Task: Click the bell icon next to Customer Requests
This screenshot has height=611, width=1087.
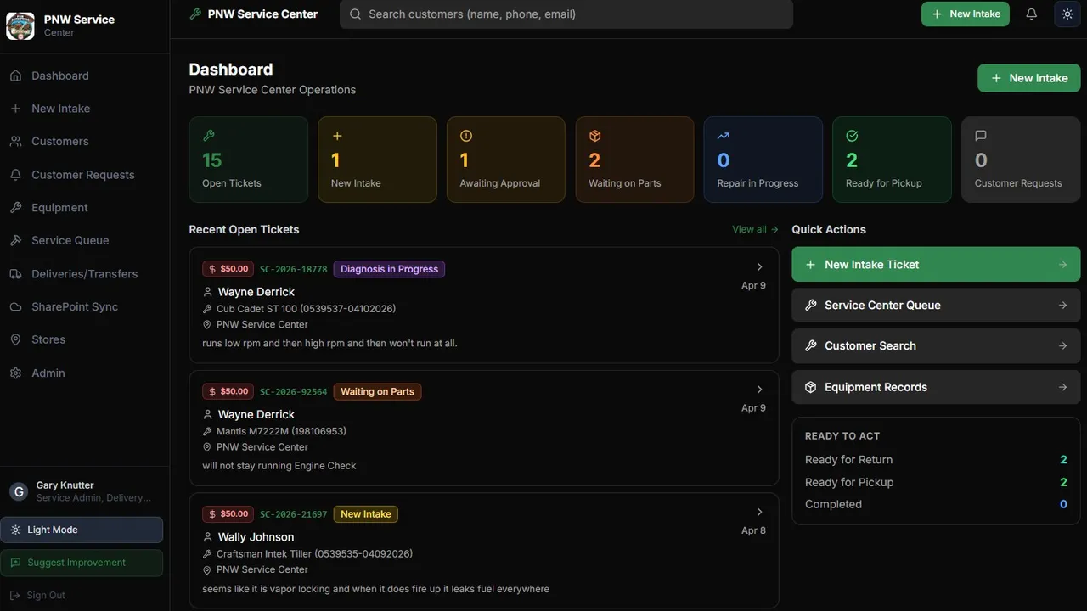Action: [15, 175]
